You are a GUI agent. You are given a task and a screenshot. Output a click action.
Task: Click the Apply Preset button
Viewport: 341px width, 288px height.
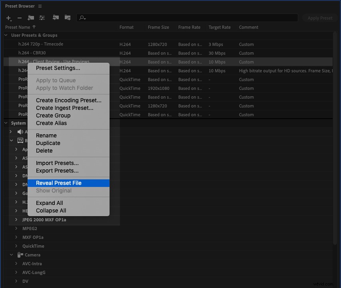tap(319, 18)
